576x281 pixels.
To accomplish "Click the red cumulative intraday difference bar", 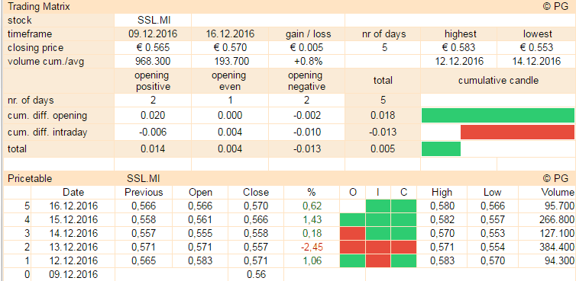I will coord(517,132).
